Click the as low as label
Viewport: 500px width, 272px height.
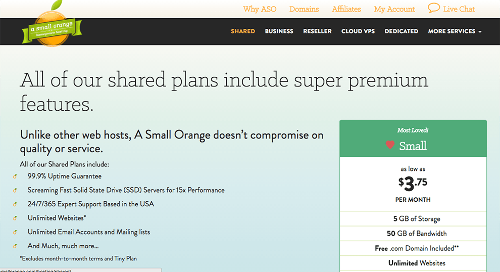pyautogui.click(x=413, y=169)
